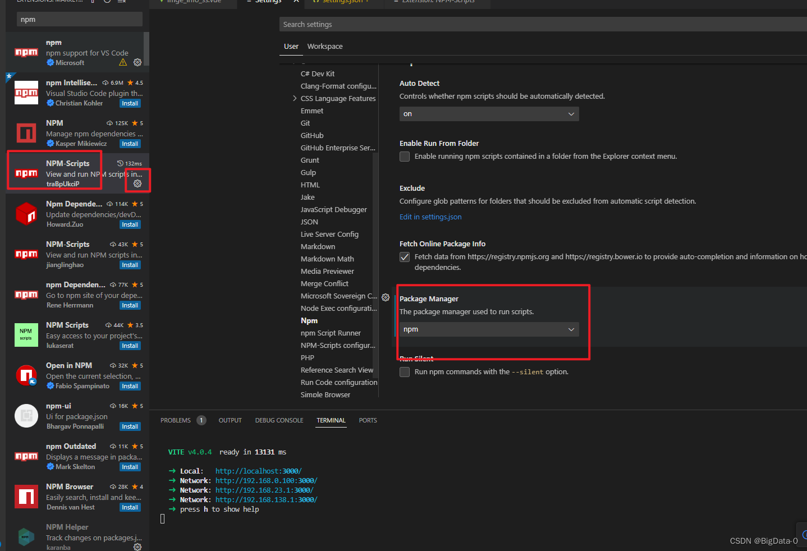Open the 192.168.138.1:3000 network link
Viewport: 807px width, 551px height.
(267, 500)
